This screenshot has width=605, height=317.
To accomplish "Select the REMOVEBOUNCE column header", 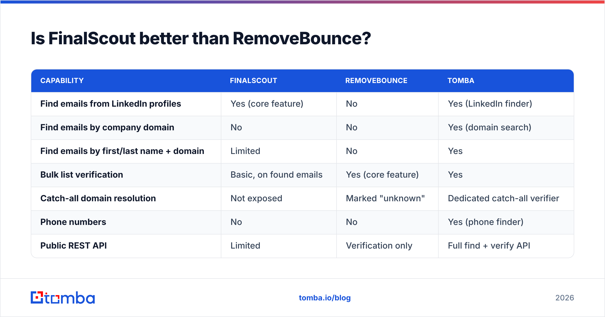I will [x=376, y=81].
